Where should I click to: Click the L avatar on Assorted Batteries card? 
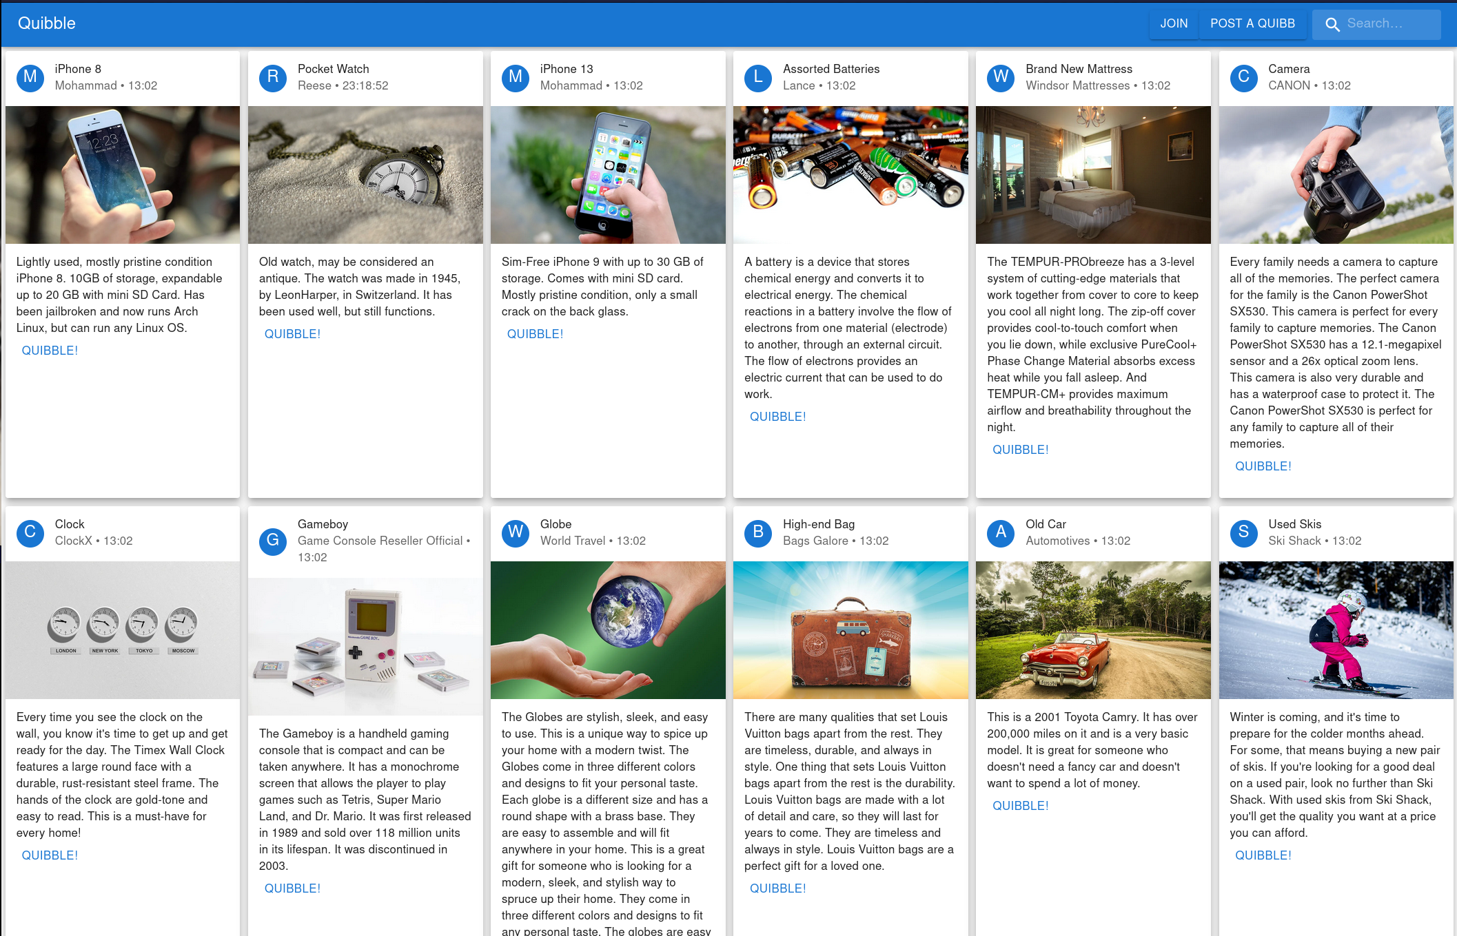pyautogui.click(x=758, y=77)
